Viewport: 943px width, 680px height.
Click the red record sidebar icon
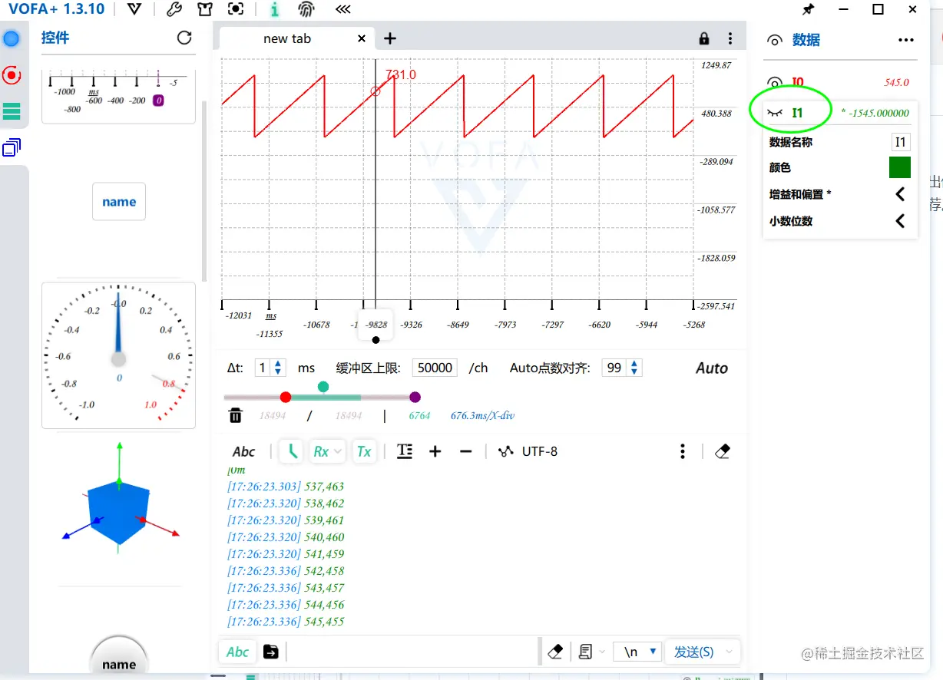[x=12, y=74]
